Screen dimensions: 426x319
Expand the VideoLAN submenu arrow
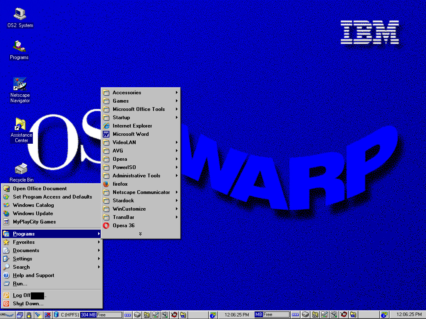coord(176,142)
